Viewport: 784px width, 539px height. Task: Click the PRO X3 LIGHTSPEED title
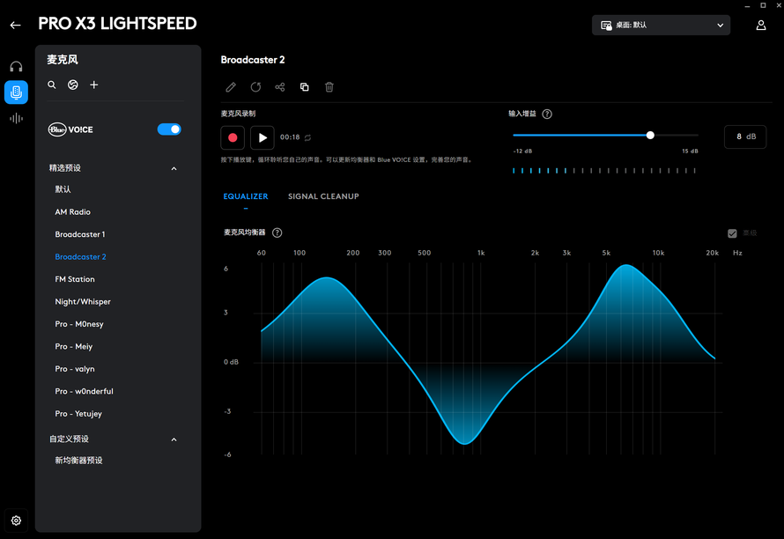coord(117,24)
